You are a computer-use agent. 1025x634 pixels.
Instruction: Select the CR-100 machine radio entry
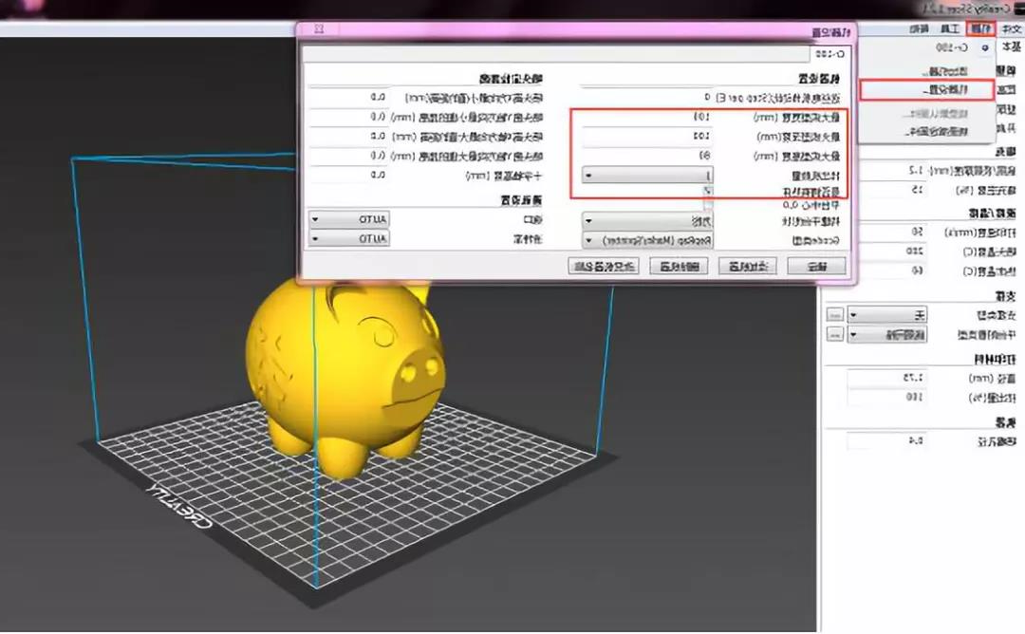click(x=983, y=46)
